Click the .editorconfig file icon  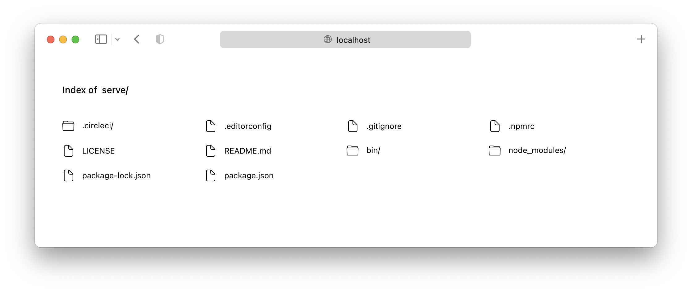(211, 126)
